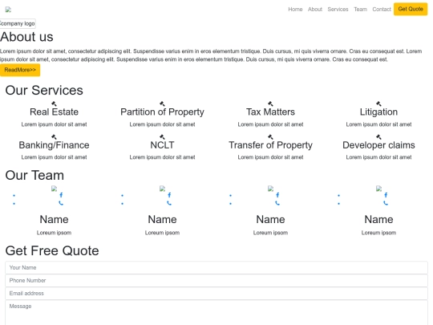Click the gavel icon above Real Estate
This screenshot has width=433, height=325.
point(55,104)
